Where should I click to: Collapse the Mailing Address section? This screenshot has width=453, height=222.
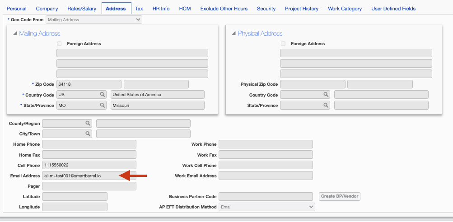point(15,33)
